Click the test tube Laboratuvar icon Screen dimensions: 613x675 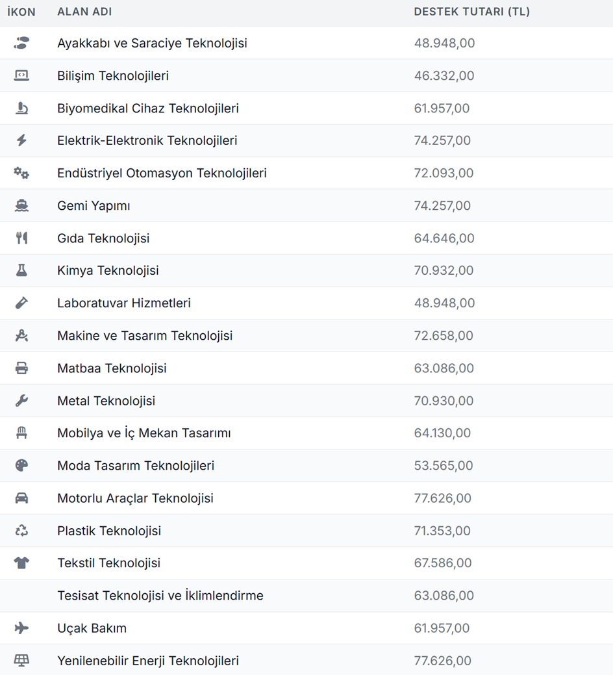[21, 303]
